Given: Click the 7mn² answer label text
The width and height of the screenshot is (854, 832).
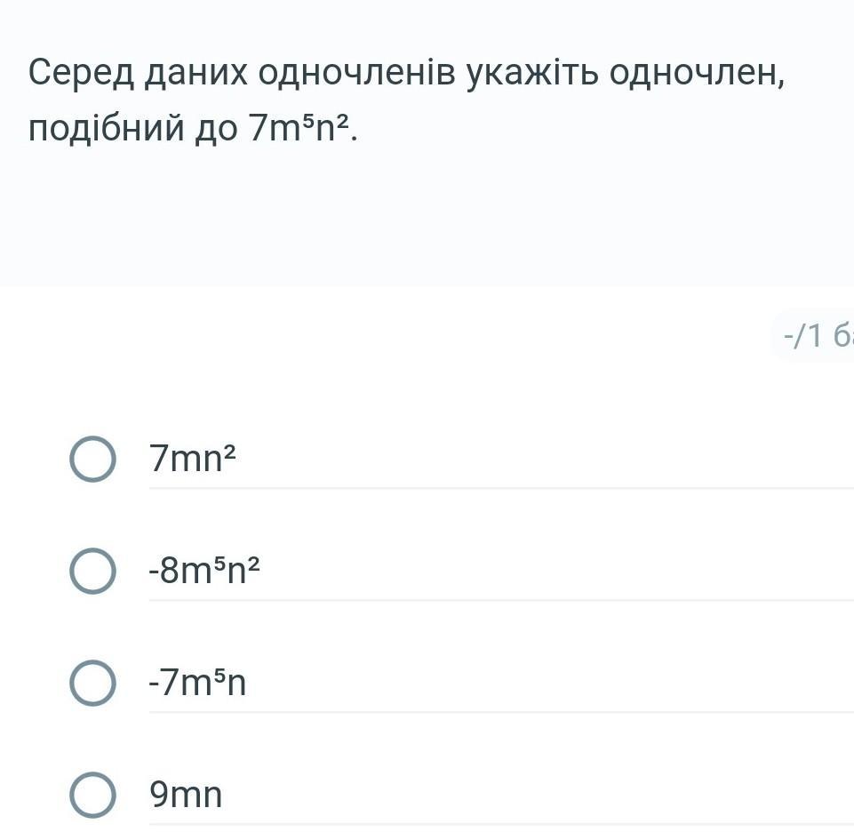Looking at the screenshot, I should (x=193, y=459).
